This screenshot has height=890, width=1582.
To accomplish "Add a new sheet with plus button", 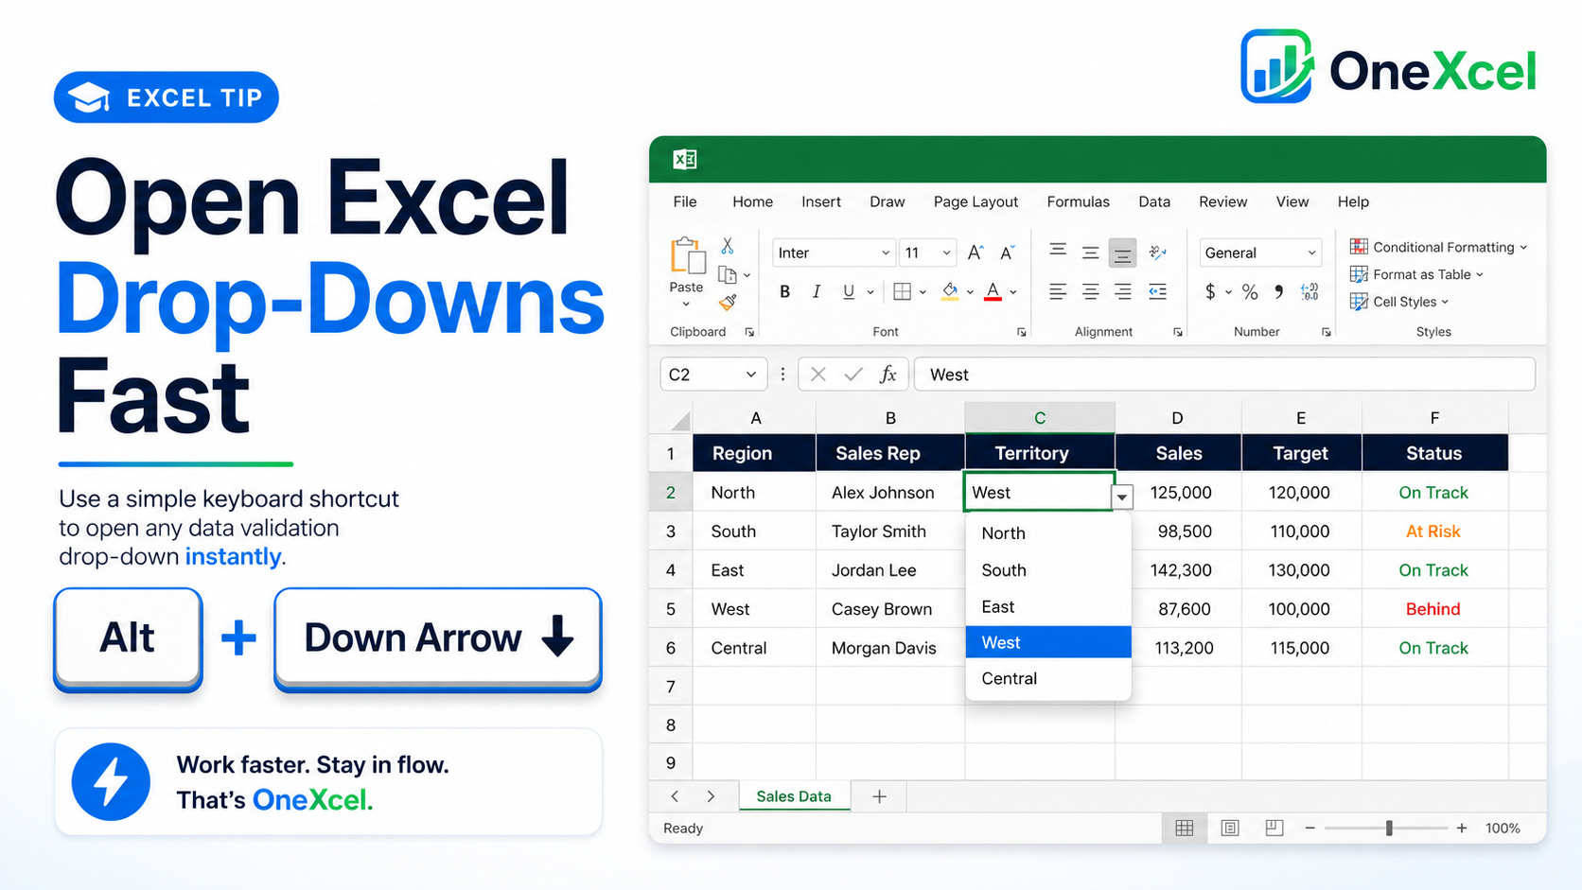I will click(879, 796).
